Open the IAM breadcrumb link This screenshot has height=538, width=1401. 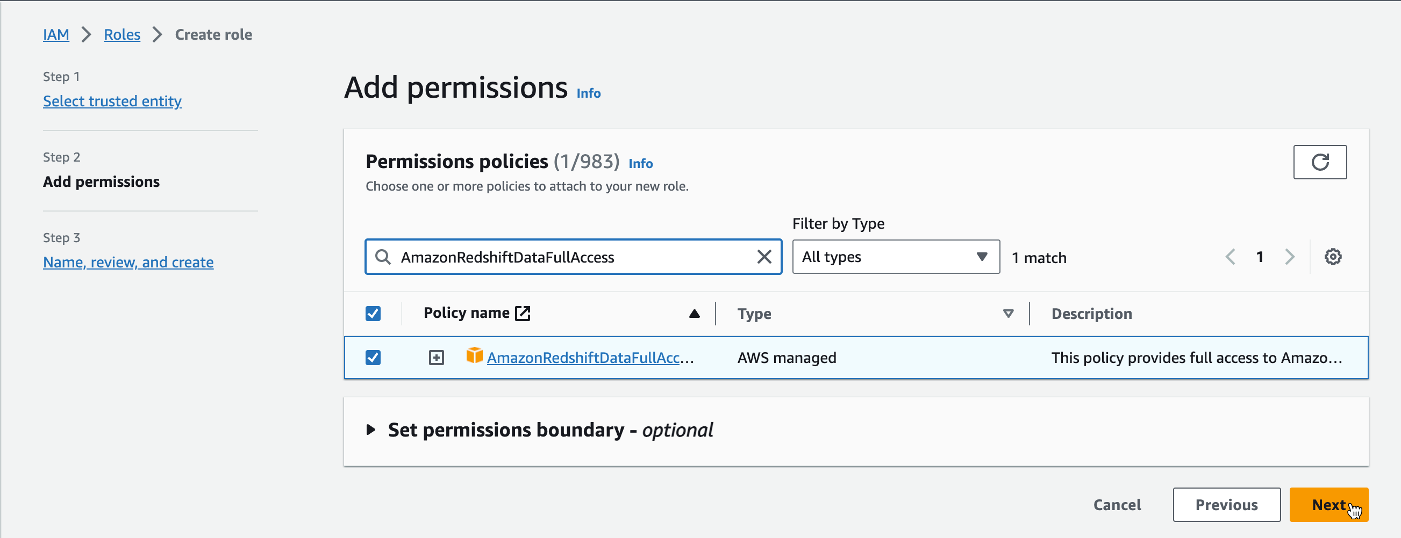point(56,35)
